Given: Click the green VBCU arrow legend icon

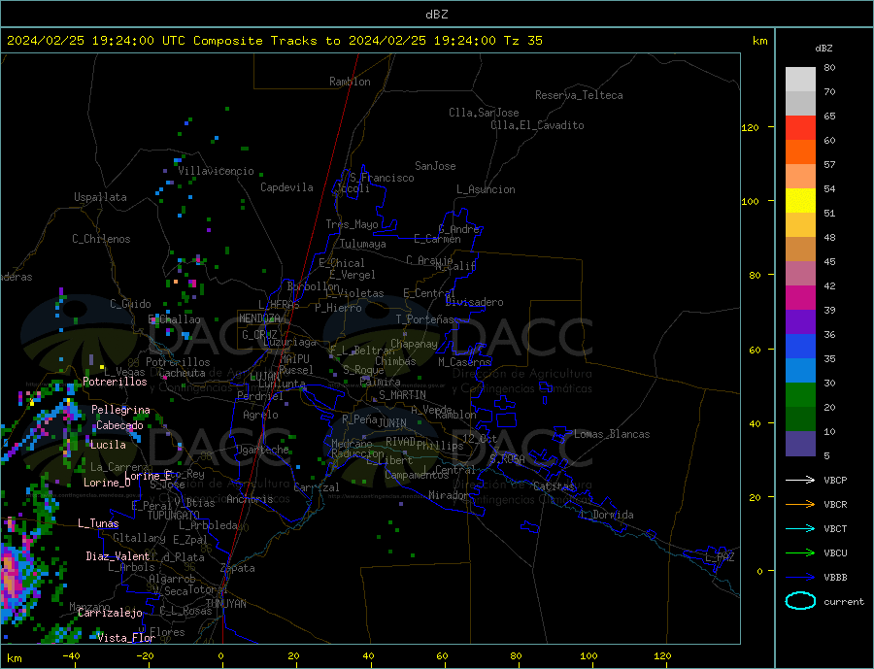Looking at the screenshot, I should coord(800,553).
